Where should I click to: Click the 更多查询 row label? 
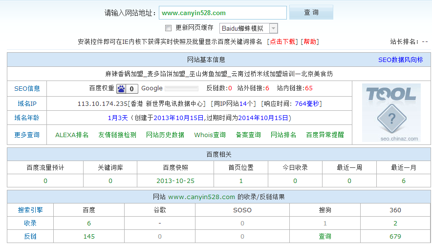pos(27,135)
